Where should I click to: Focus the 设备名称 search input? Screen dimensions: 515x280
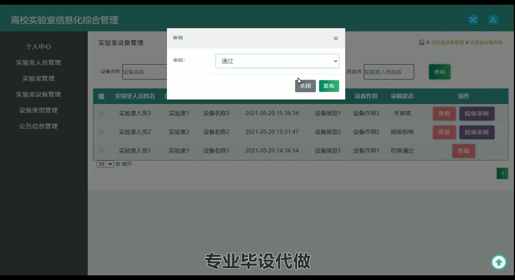tap(145, 72)
